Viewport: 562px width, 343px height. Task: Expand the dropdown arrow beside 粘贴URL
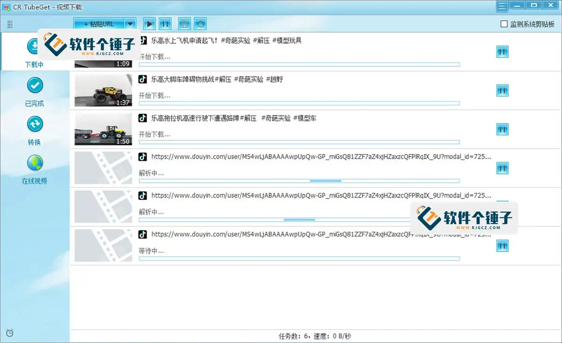(x=130, y=24)
